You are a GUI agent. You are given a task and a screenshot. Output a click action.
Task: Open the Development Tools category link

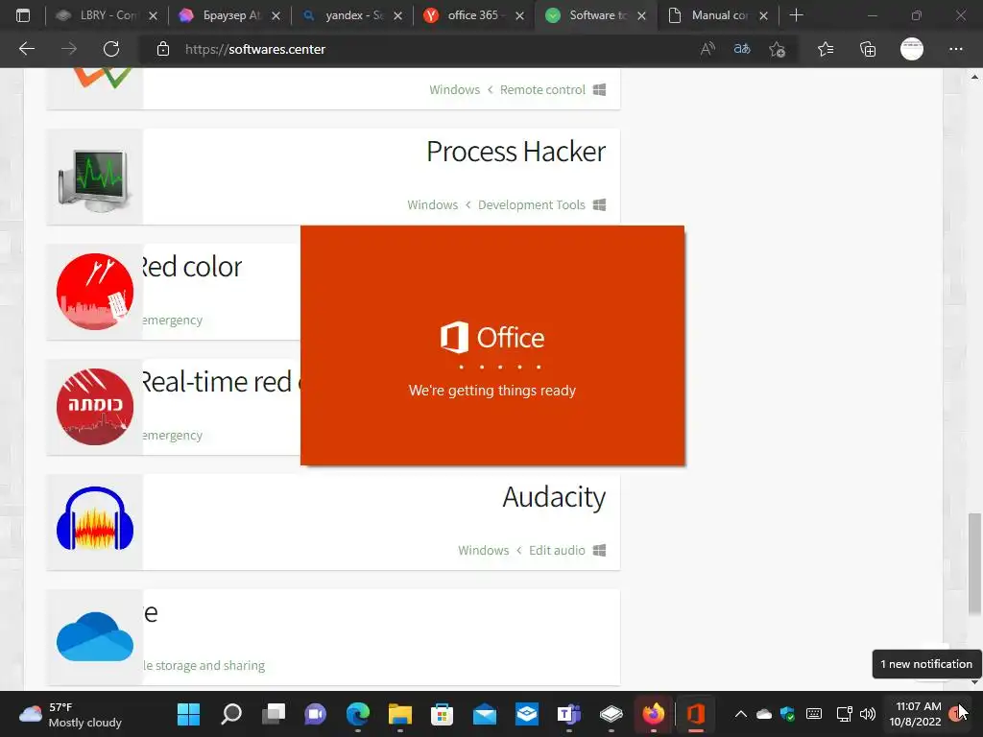(x=531, y=205)
